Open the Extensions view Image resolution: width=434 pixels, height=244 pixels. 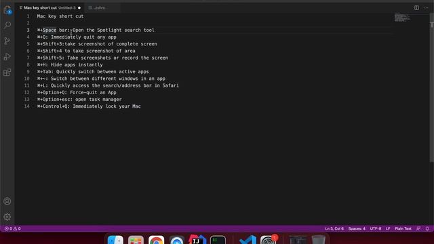click(x=7, y=73)
